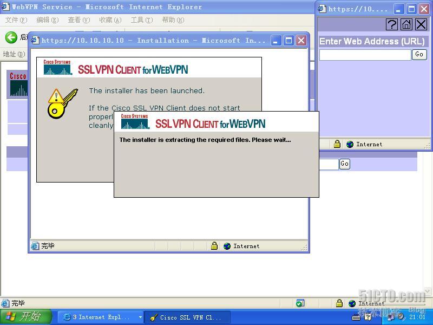The image size is (433, 325).
Task: Click the 开始 Start button
Action: click(26, 317)
